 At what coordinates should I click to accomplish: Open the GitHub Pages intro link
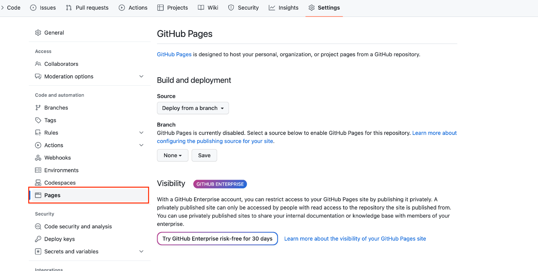pyautogui.click(x=174, y=55)
